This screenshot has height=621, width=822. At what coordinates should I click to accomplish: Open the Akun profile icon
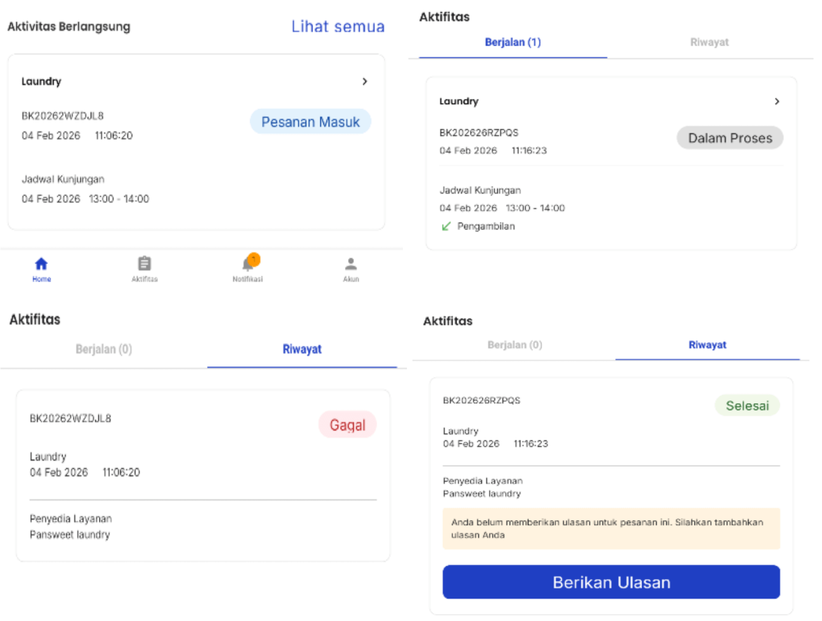pos(351,264)
